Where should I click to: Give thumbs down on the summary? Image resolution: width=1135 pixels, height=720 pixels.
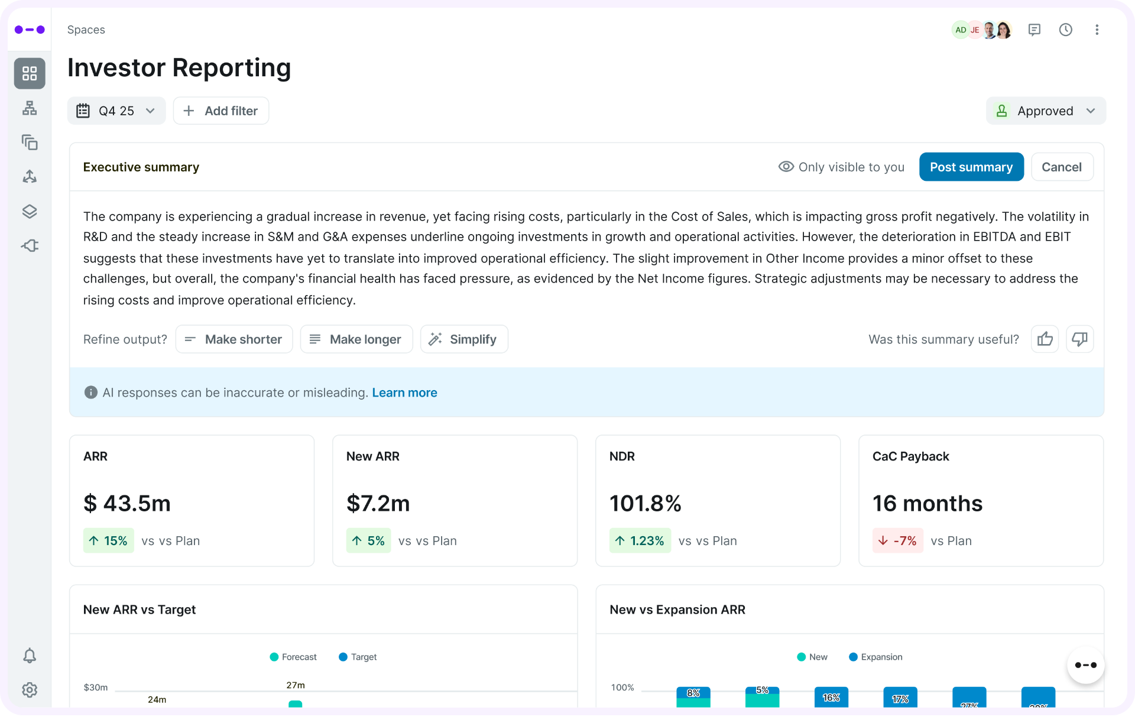pos(1079,339)
